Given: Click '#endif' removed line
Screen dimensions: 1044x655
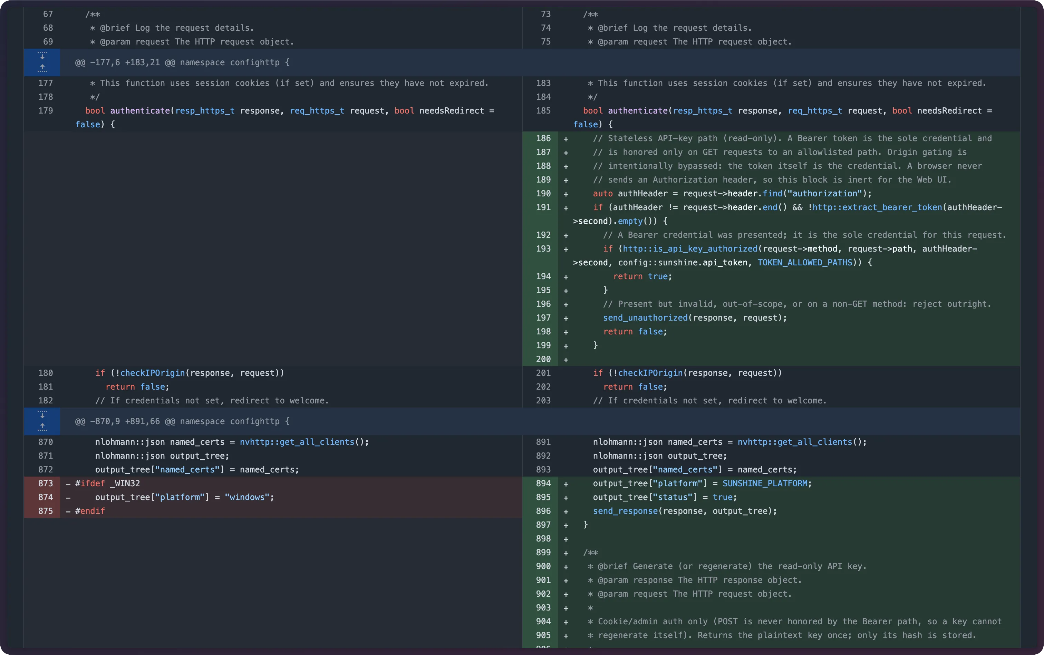Looking at the screenshot, I should coord(90,511).
